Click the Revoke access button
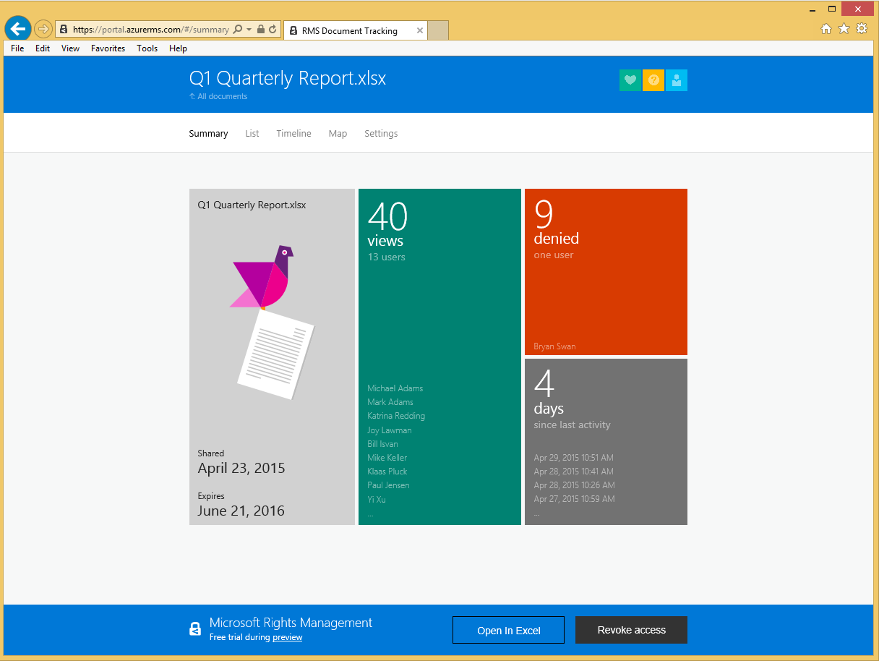Viewport: 879px width, 661px height. click(631, 630)
